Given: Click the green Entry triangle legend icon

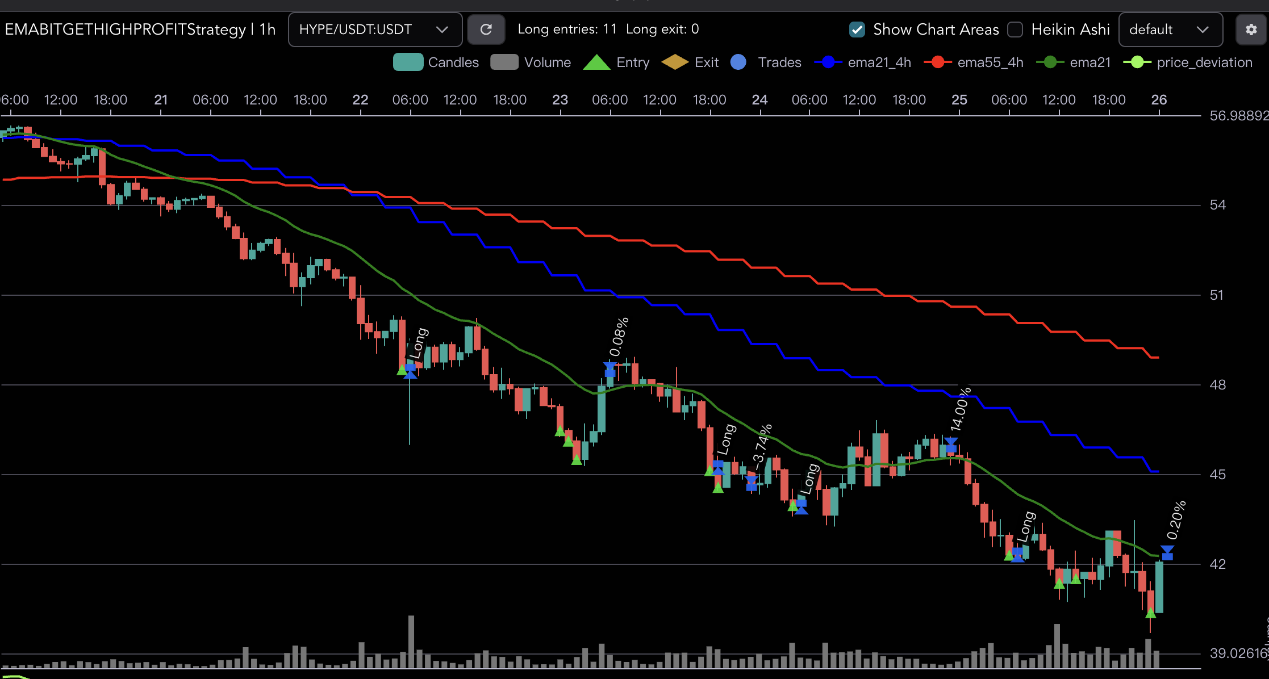Looking at the screenshot, I should (596, 62).
